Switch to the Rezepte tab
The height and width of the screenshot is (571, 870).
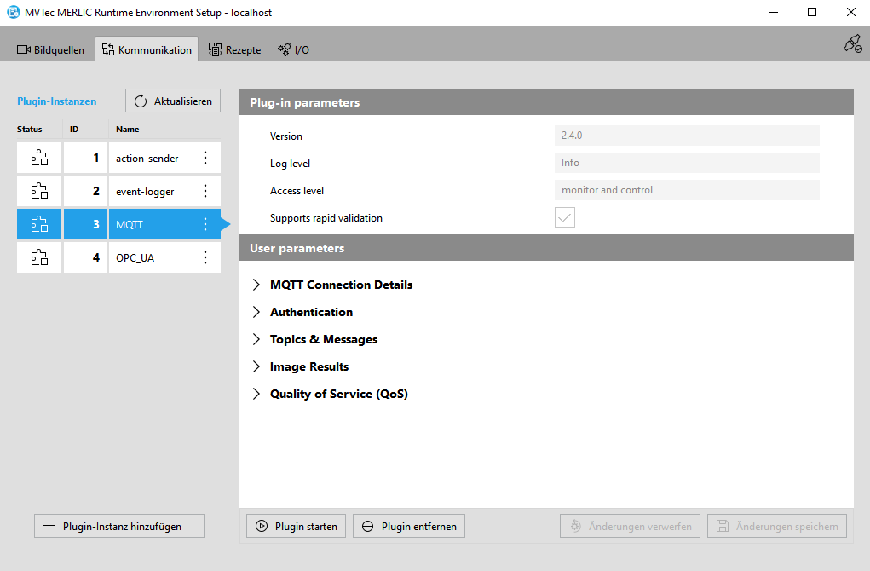tap(235, 49)
